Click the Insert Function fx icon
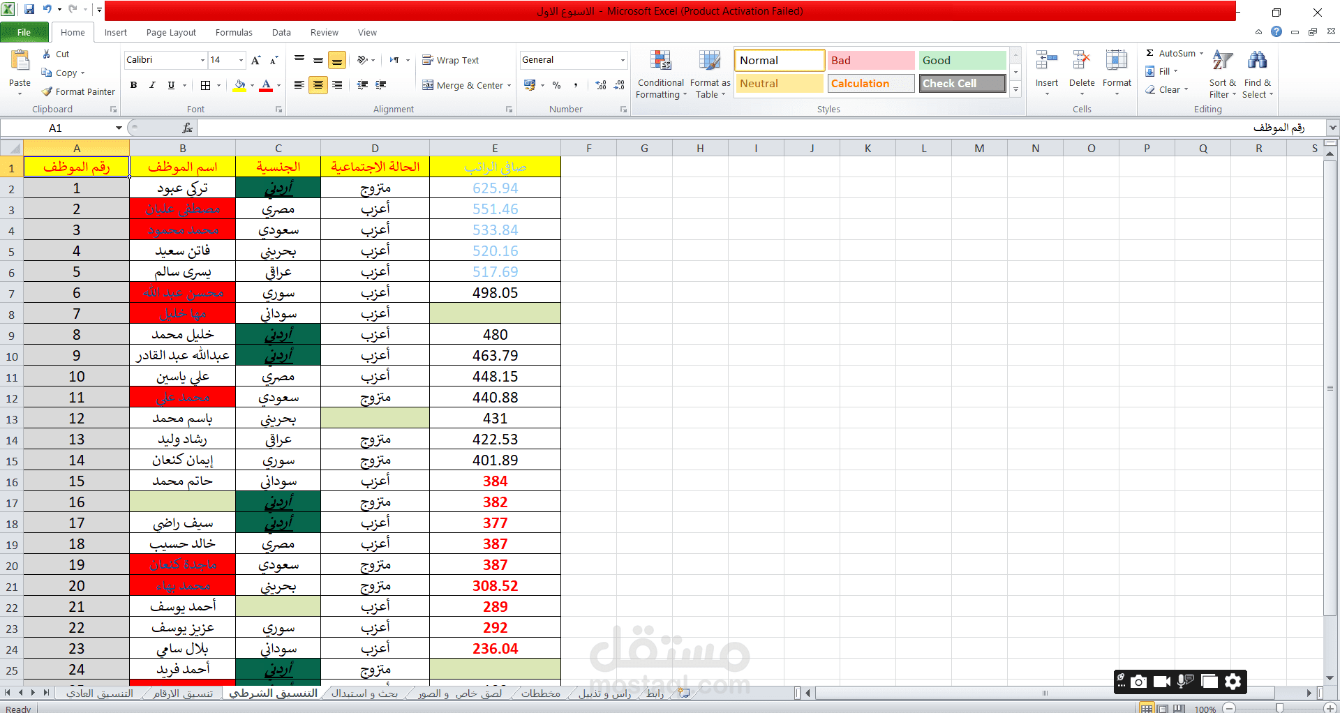The height and width of the screenshot is (713, 1340). pyautogui.click(x=187, y=128)
